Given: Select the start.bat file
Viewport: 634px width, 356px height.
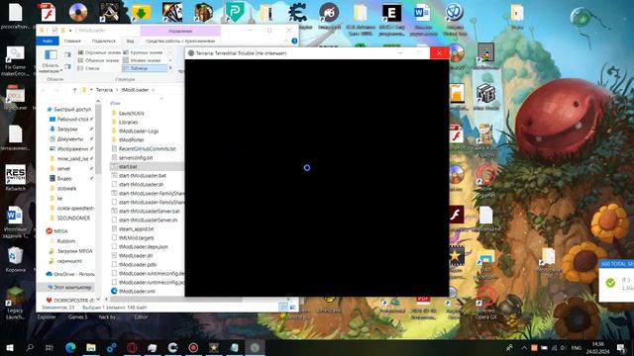Looking at the screenshot, I should (x=147, y=167).
